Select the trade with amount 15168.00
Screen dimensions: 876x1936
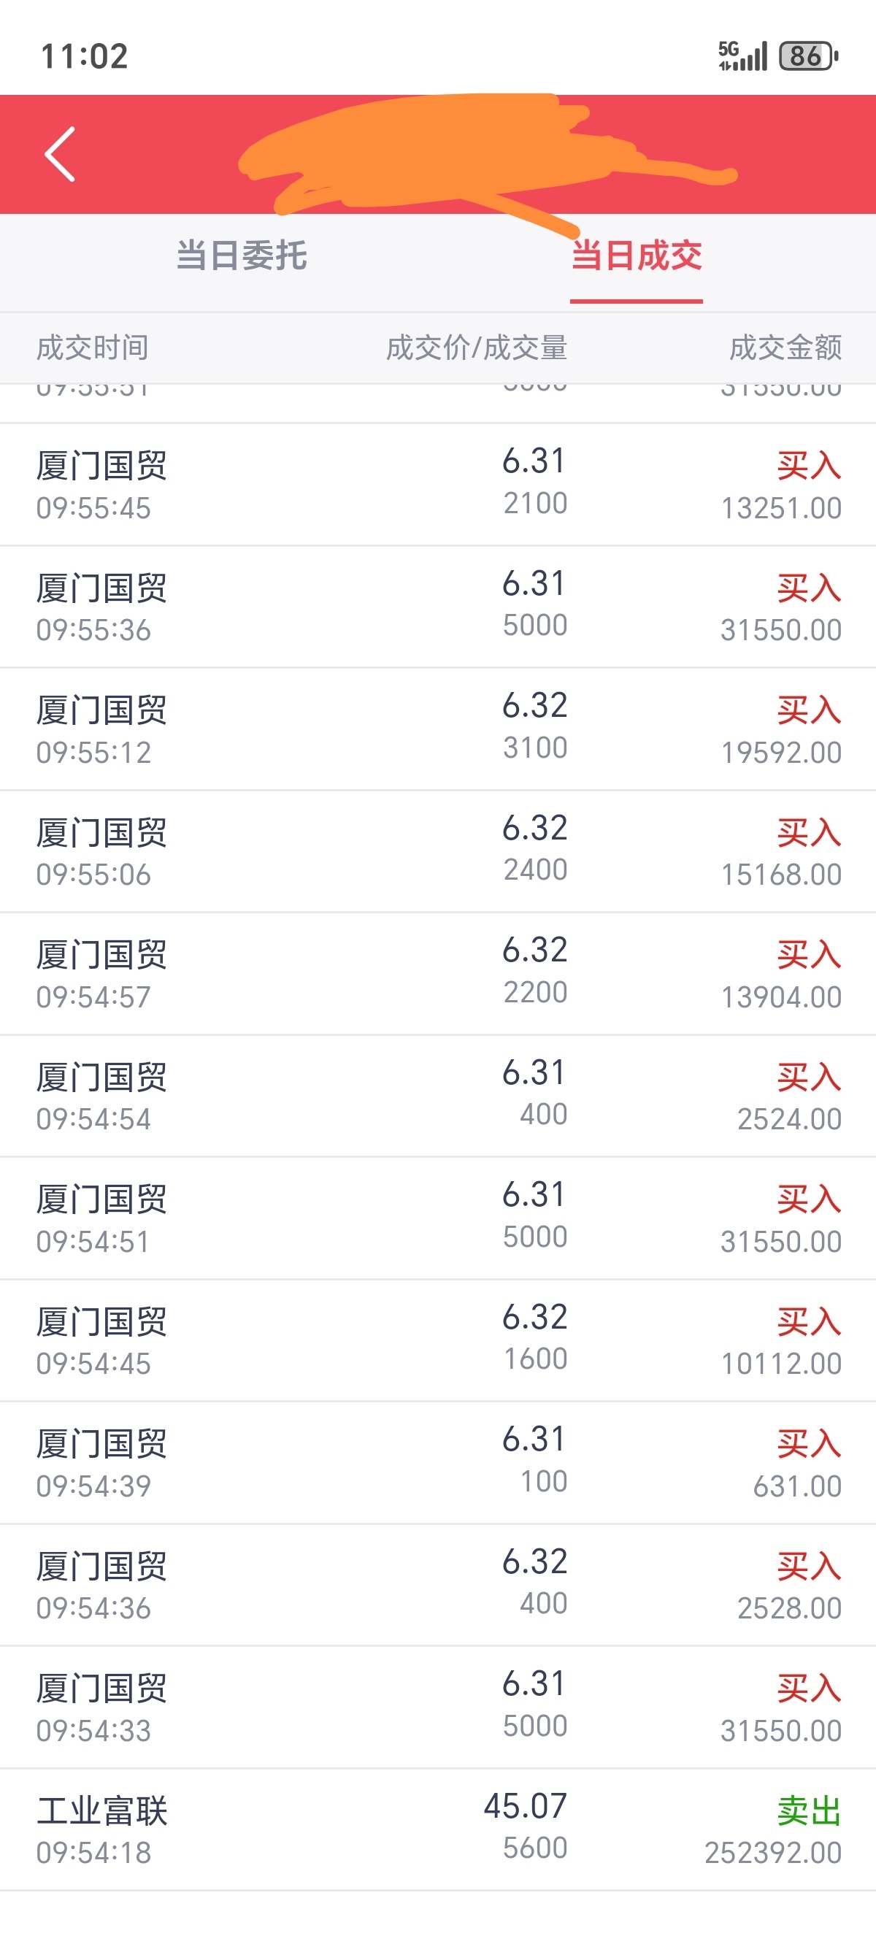438,851
